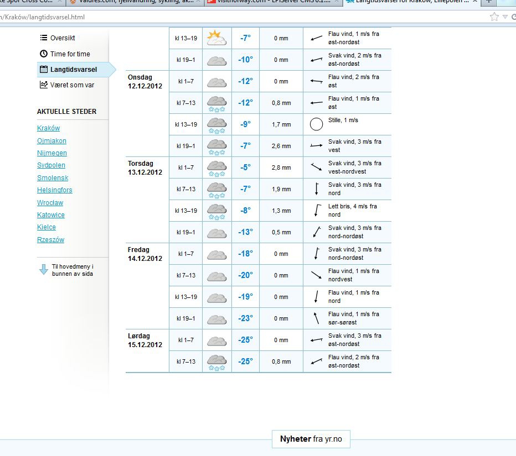The width and height of the screenshot is (516, 456).
Task: Open the Nyheter fra yr.no section
Action: coord(311,439)
